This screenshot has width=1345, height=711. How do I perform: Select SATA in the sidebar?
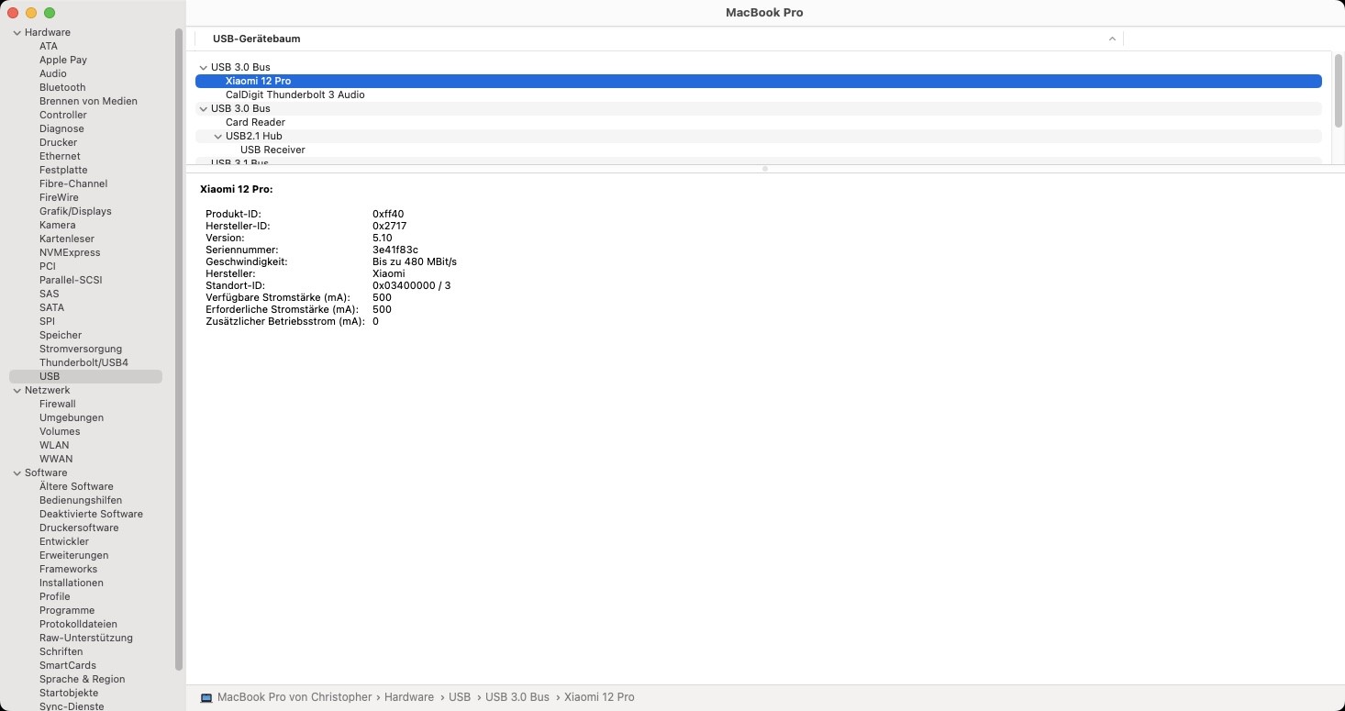pyautogui.click(x=51, y=307)
